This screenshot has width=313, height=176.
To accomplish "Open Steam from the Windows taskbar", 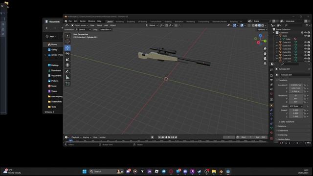I will 199,172.
